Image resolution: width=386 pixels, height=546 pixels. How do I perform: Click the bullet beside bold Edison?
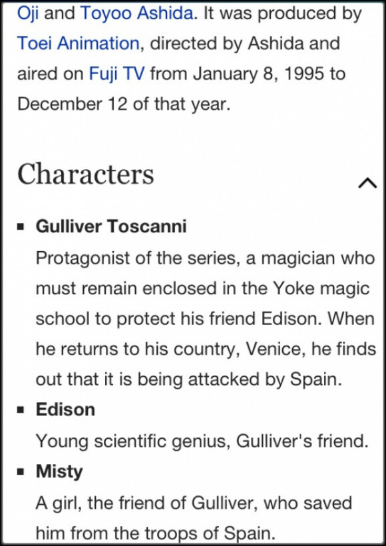pyautogui.click(x=21, y=410)
